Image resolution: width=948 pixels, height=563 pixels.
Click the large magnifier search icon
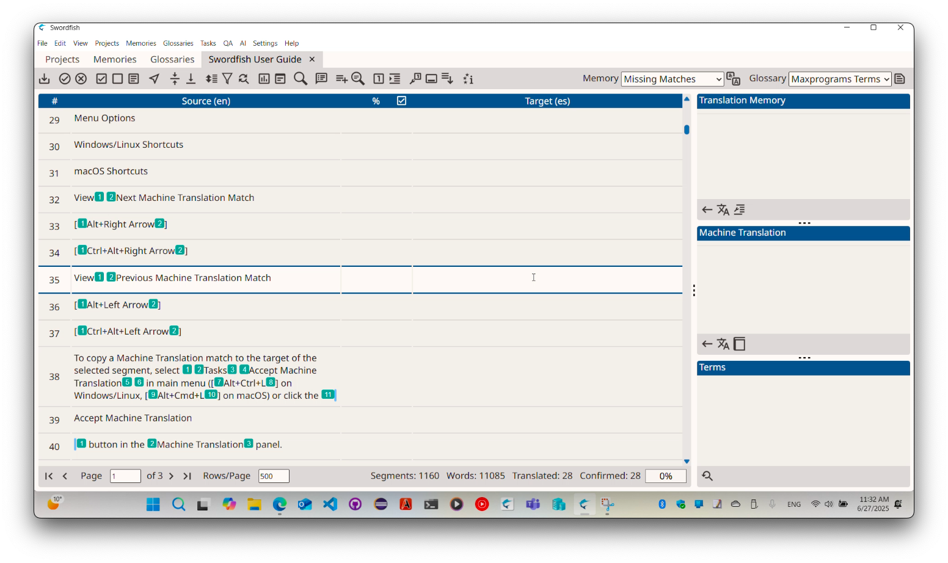click(301, 79)
